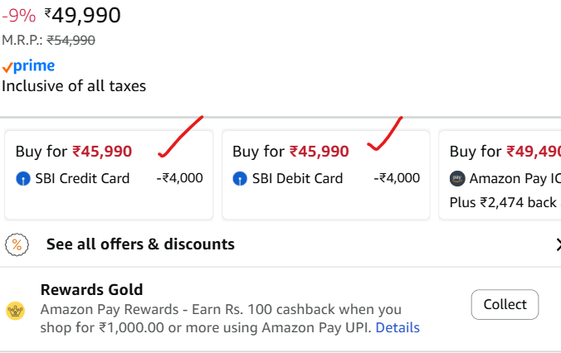Click the Rewards Gold crown icon
The image size is (561, 353).
pos(14,309)
